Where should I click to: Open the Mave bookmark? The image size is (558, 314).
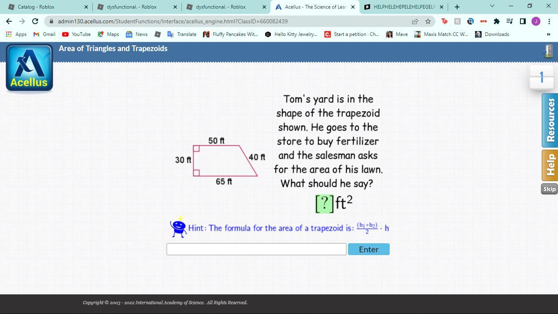(397, 34)
